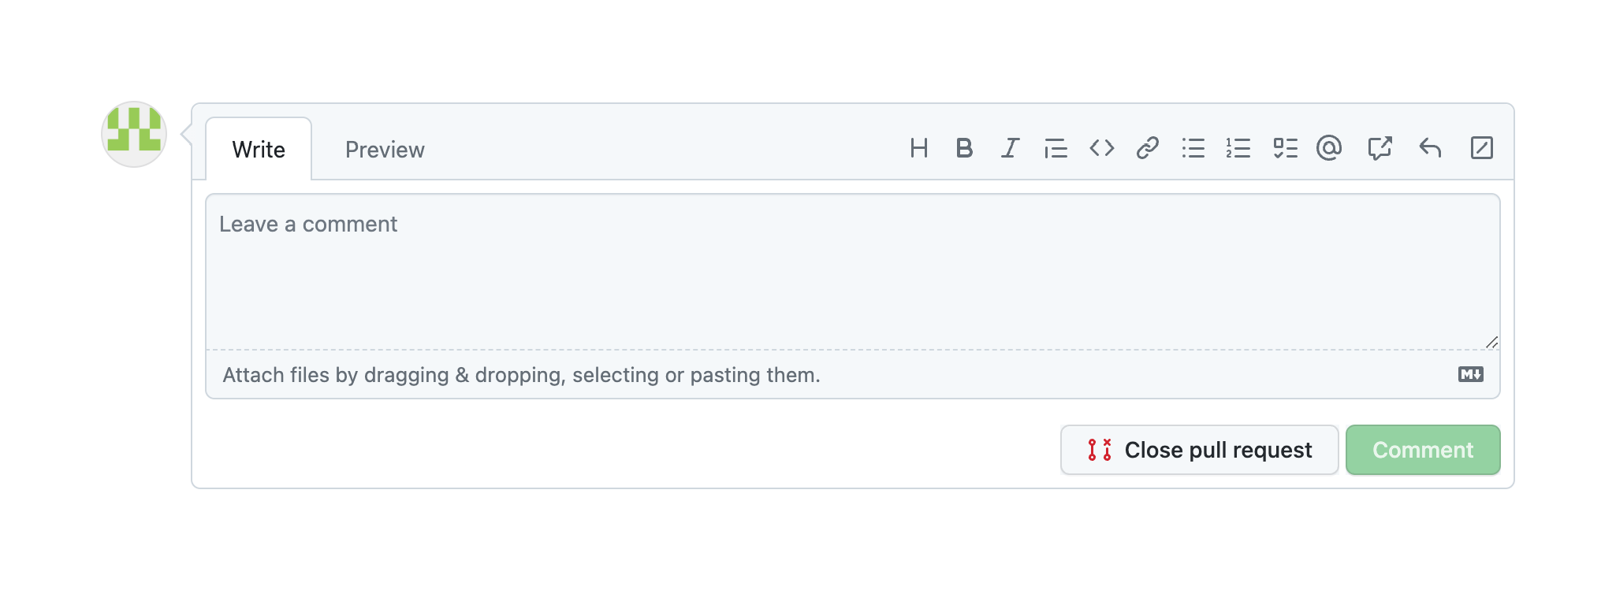Insert a heading with the H icon
The image size is (1616, 590).
point(918,148)
